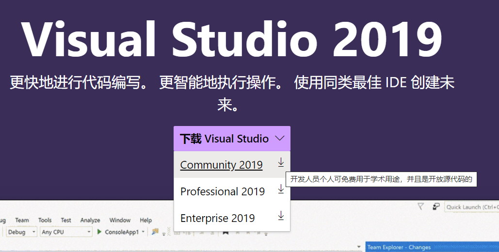Click the Visual Studio 2019 heading text
499x252 pixels.
click(x=231, y=40)
